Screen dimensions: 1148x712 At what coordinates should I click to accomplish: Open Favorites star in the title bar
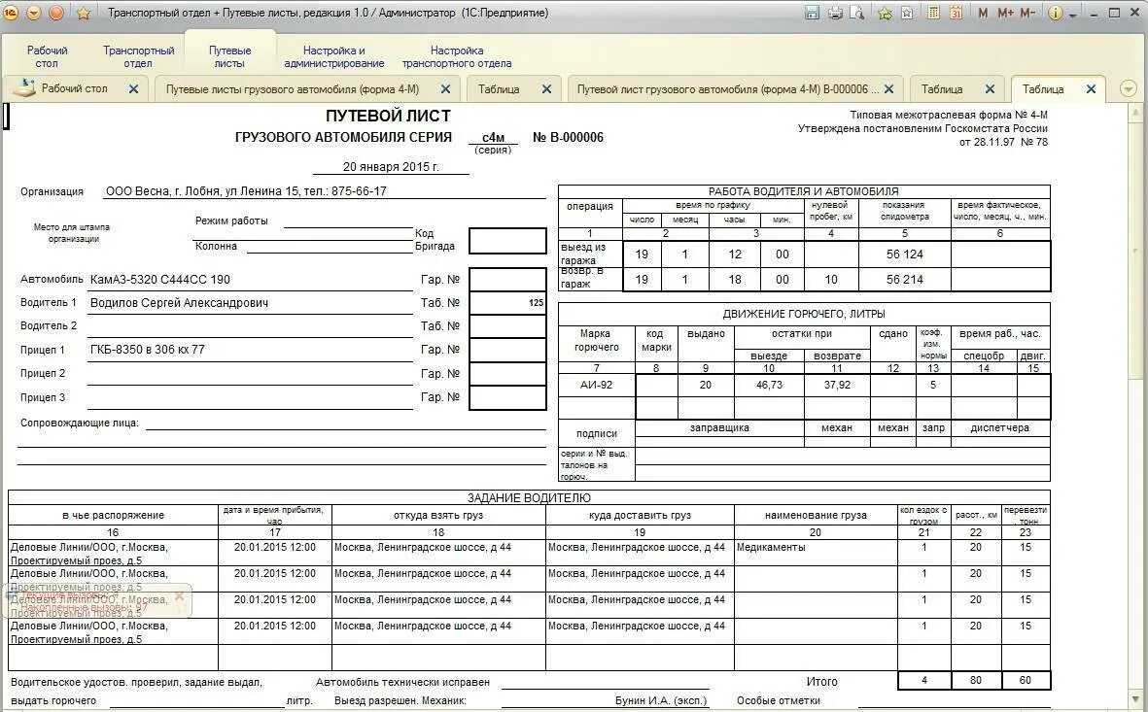coord(84,14)
